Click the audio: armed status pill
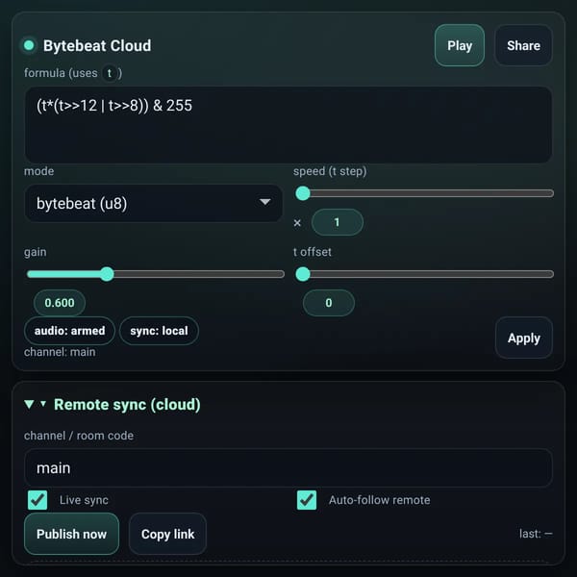 (69, 331)
